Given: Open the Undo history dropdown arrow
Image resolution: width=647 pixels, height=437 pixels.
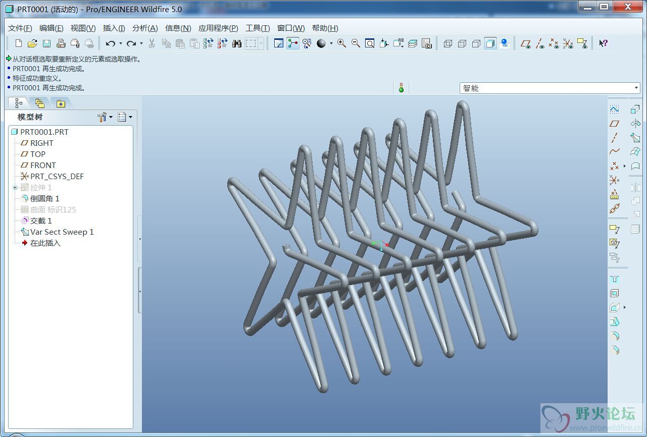Looking at the screenshot, I should (x=120, y=43).
